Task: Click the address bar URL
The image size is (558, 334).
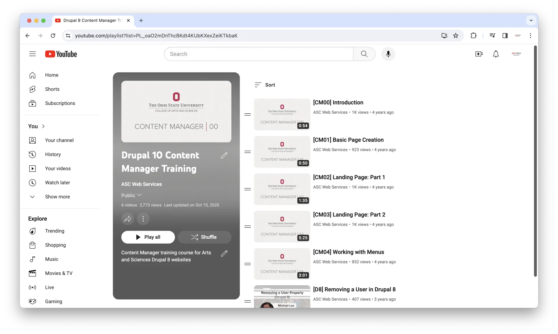Action: click(156, 35)
